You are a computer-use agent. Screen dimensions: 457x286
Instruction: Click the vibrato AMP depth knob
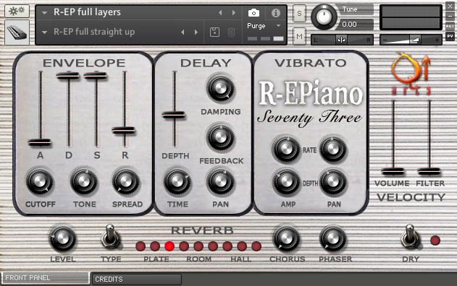pyautogui.click(x=286, y=181)
